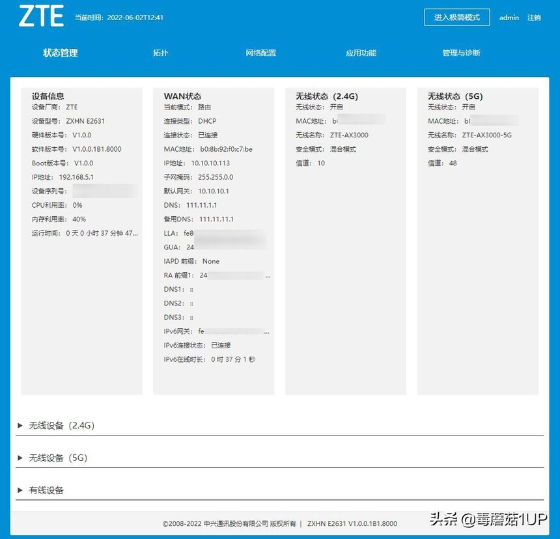Click DNS value 111.11.1.1
The width and height of the screenshot is (560, 539).
point(201,205)
